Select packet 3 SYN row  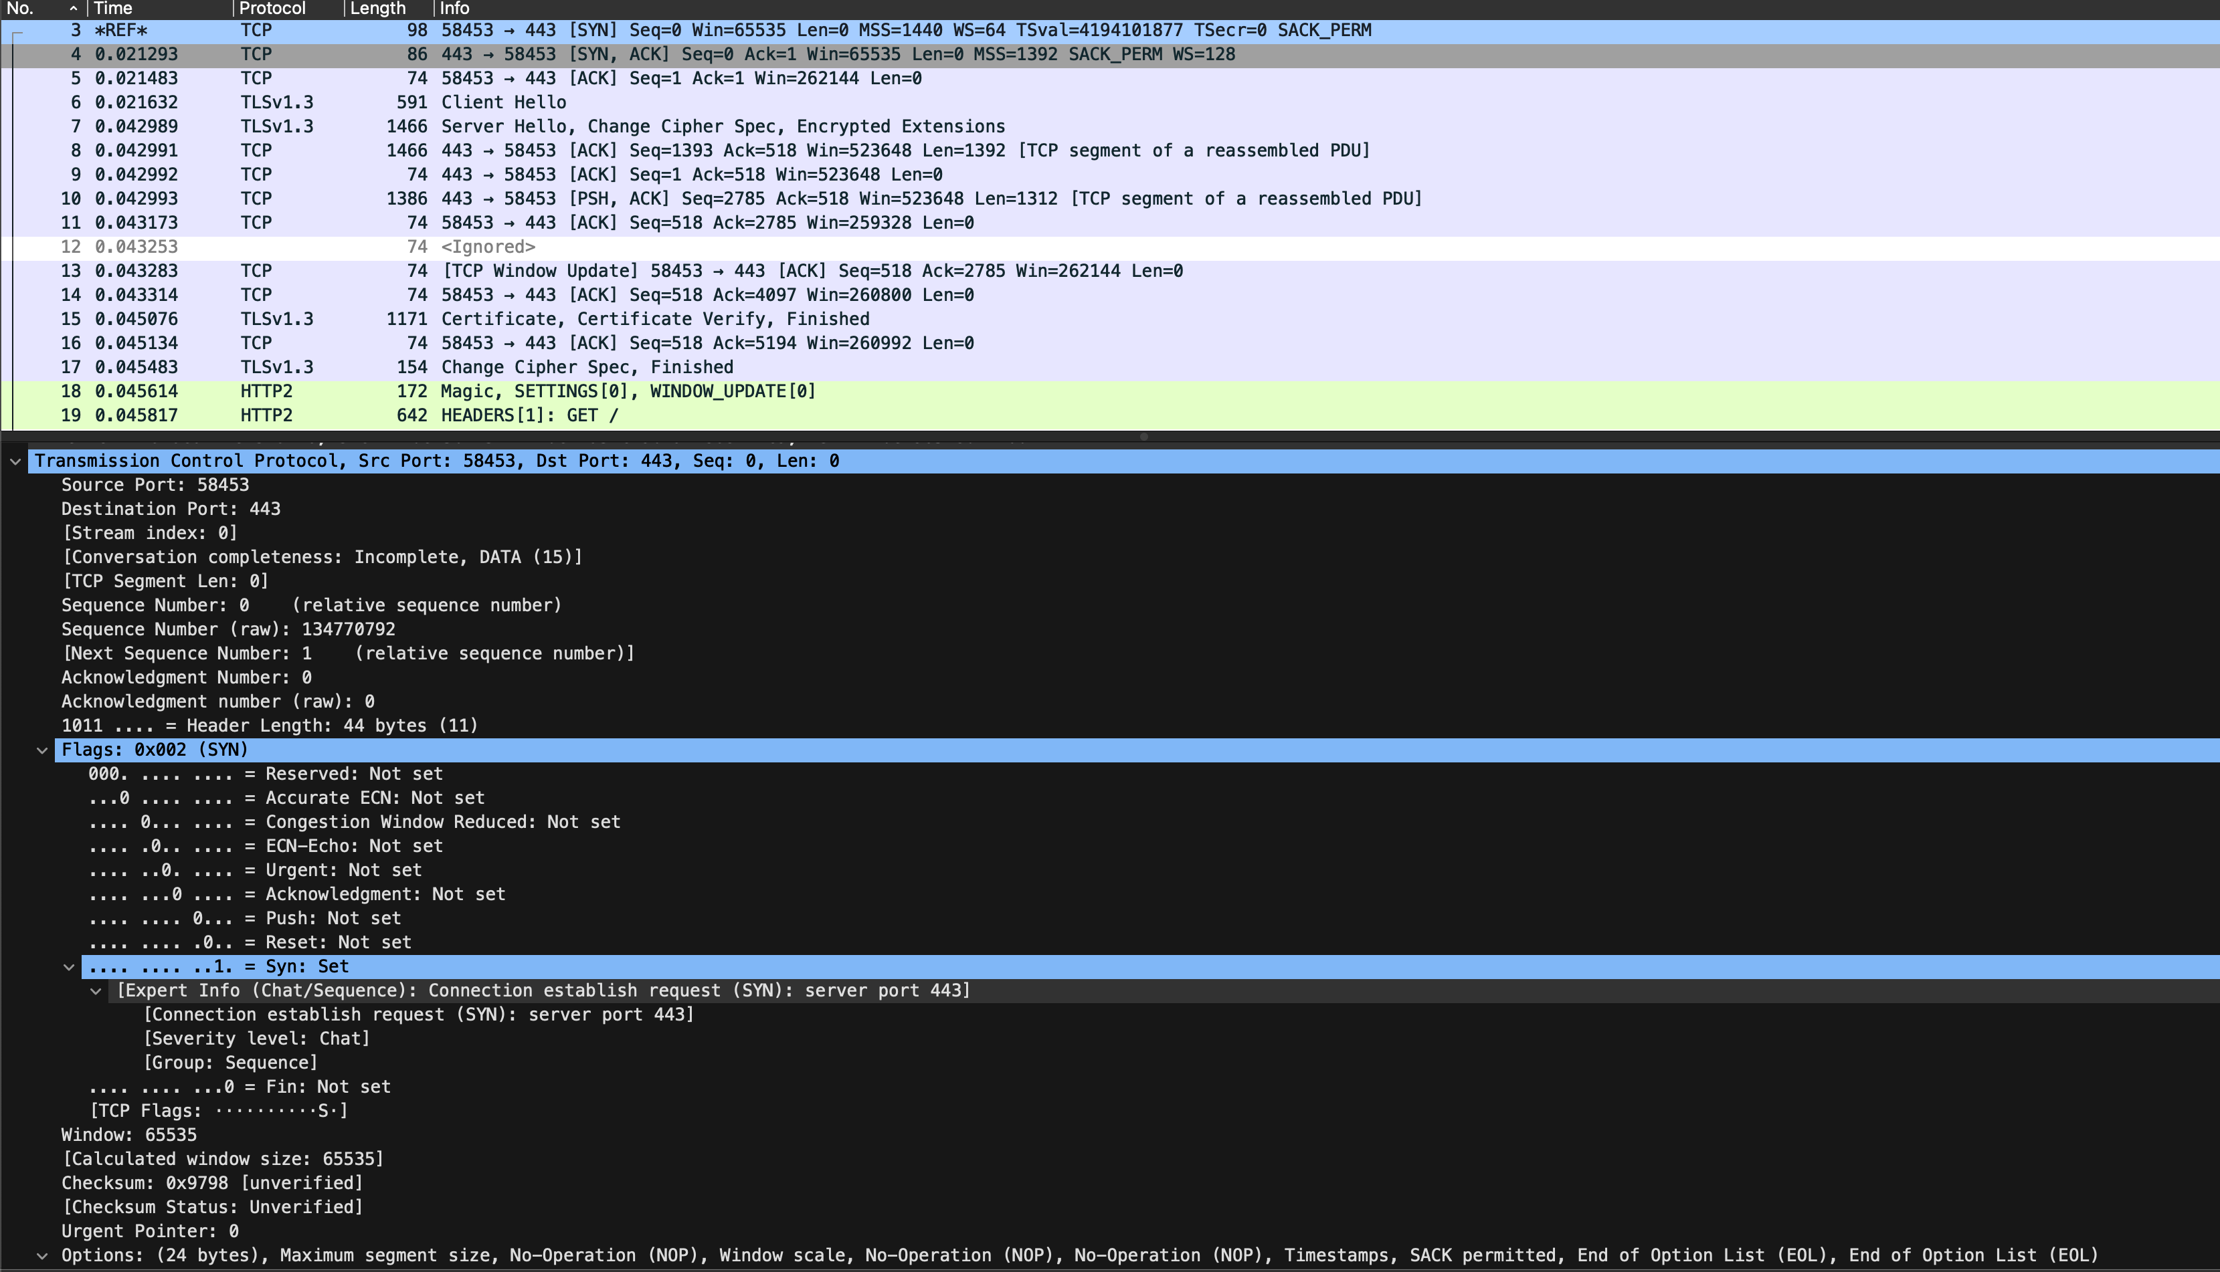coord(1110,31)
